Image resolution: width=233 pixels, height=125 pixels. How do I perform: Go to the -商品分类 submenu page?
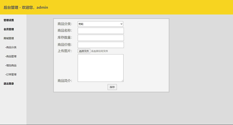point(11,48)
